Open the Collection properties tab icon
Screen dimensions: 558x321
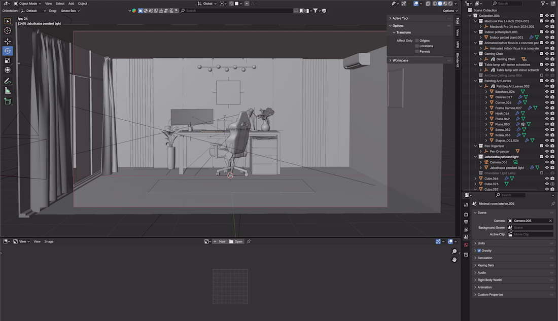pyautogui.click(x=466, y=255)
